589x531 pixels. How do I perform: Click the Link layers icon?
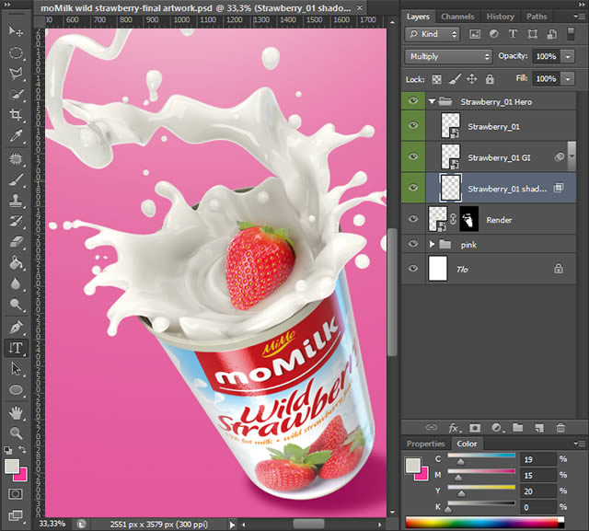click(x=431, y=427)
